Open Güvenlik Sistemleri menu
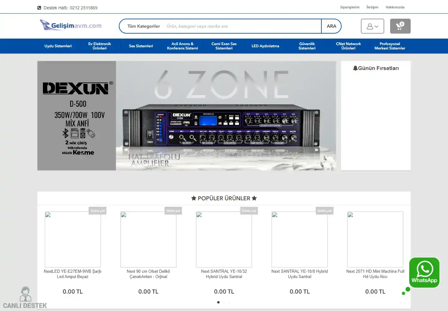 tap(307, 46)
